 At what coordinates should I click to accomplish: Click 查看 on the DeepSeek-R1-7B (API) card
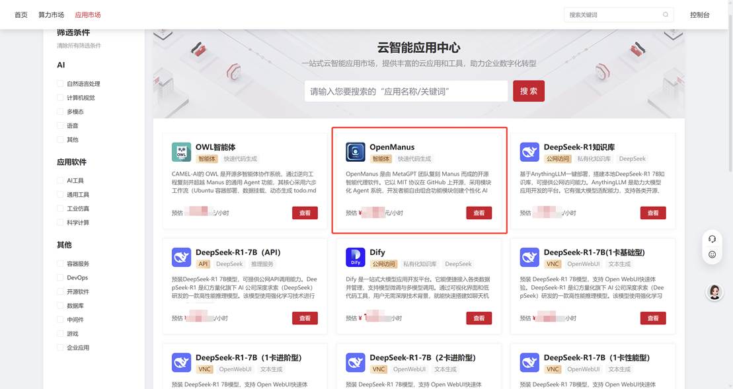[x=305, y=318]
